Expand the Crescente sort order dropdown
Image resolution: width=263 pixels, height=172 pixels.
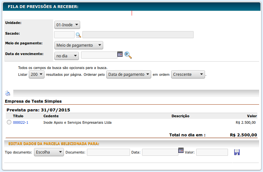[x=188, y=75]
